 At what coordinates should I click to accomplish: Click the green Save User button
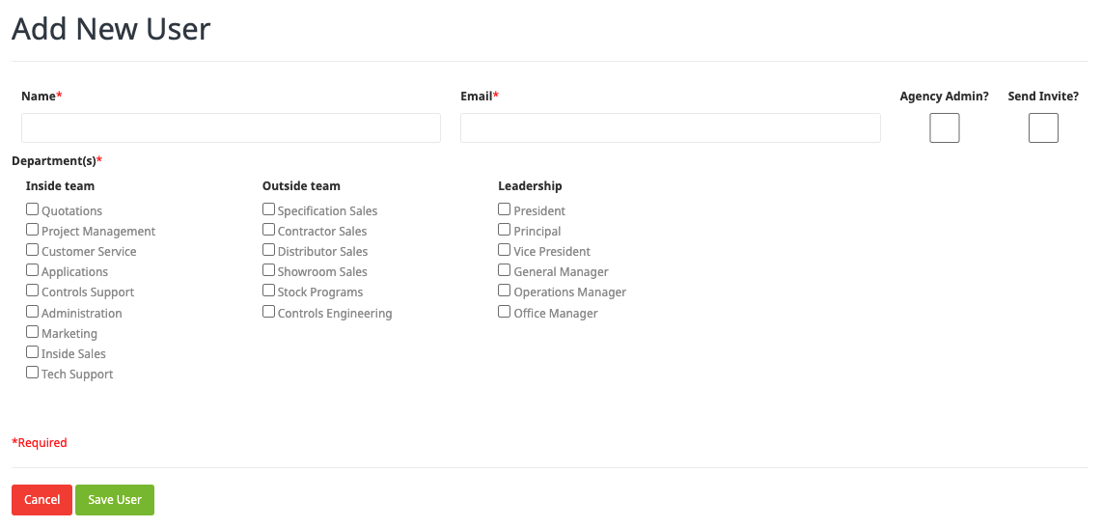tap(115, 500)
